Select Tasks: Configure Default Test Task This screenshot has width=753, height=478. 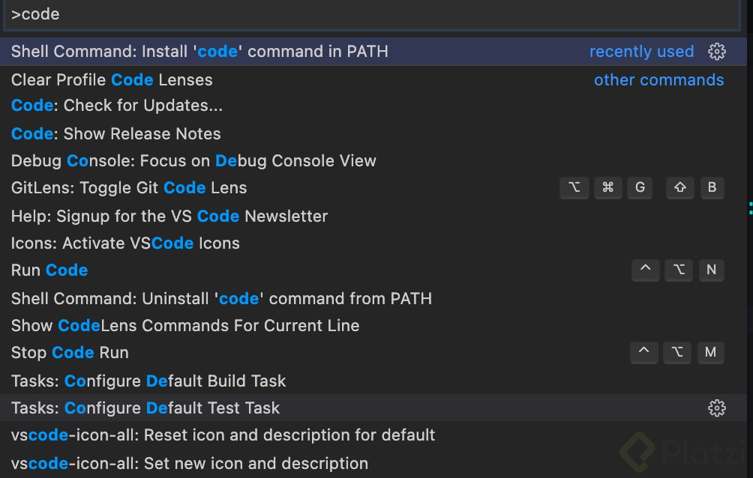pos(373,408)
